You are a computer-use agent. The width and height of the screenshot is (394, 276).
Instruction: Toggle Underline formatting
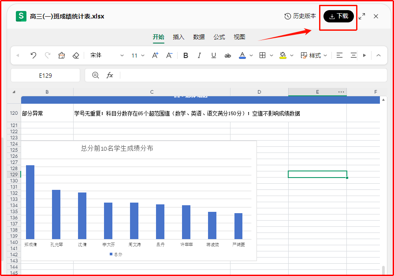tap(214, 55)
